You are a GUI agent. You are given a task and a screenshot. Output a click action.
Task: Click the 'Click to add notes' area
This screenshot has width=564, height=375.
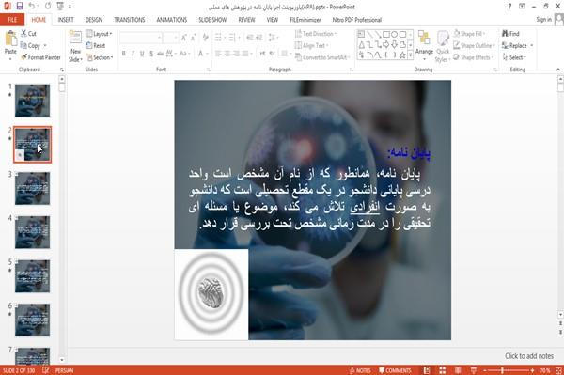529,356
